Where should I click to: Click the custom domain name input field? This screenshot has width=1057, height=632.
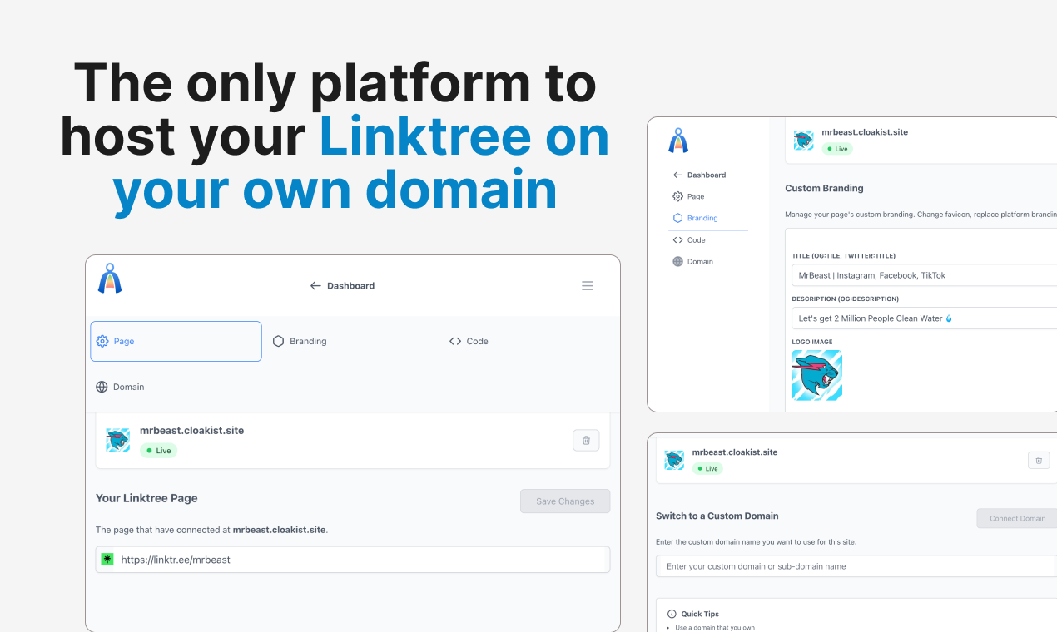point(855,566)
